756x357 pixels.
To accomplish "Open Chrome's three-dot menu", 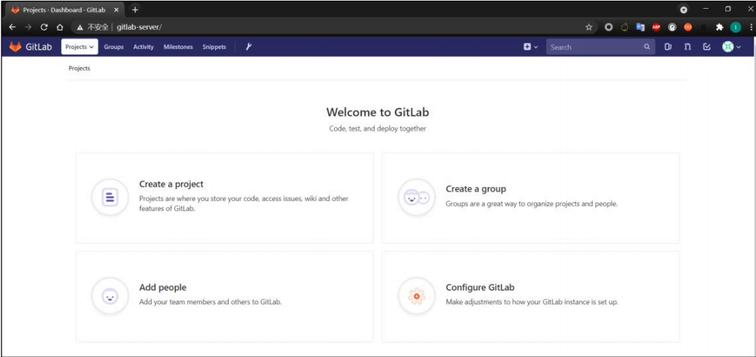I will pos(751,28).
